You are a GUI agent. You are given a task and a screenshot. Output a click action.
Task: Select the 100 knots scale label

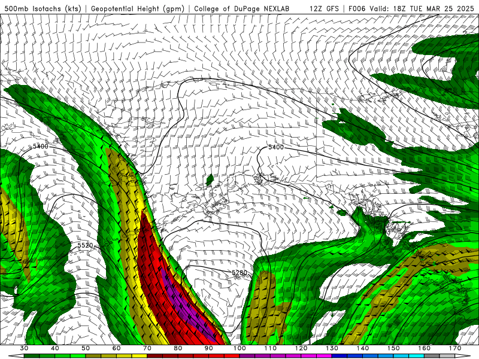pyautogui.click(x=239, y=348)
